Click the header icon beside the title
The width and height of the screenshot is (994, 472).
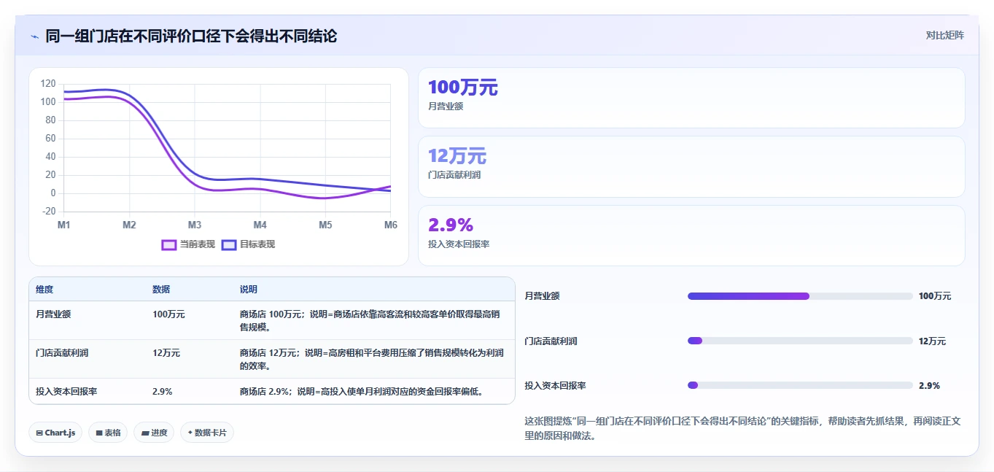[x=34, y=36]
